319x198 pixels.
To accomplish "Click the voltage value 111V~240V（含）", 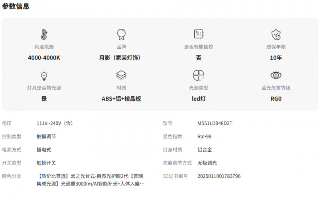I will click(55, 123).
